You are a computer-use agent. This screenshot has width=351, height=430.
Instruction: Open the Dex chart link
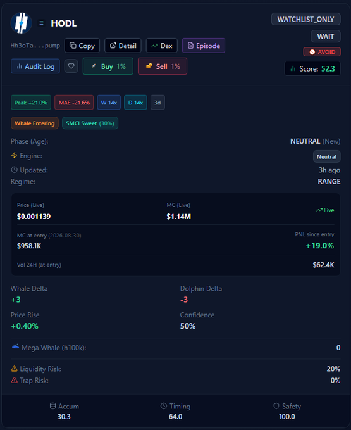(162, 46)
